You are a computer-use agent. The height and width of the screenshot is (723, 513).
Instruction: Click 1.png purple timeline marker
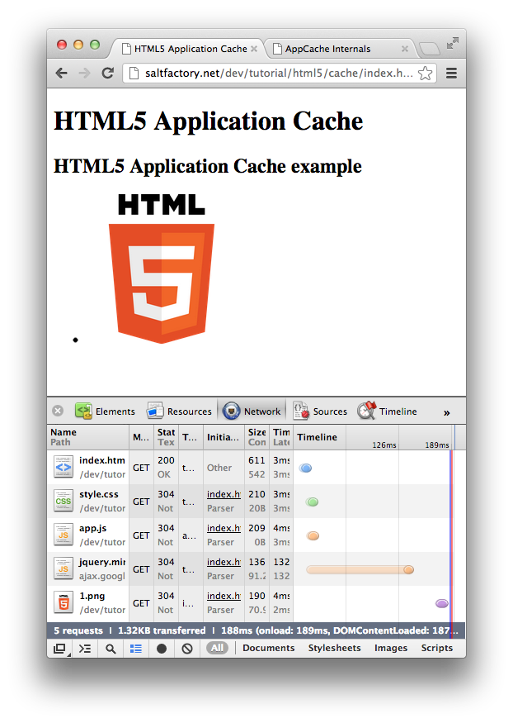click(442, 603)
